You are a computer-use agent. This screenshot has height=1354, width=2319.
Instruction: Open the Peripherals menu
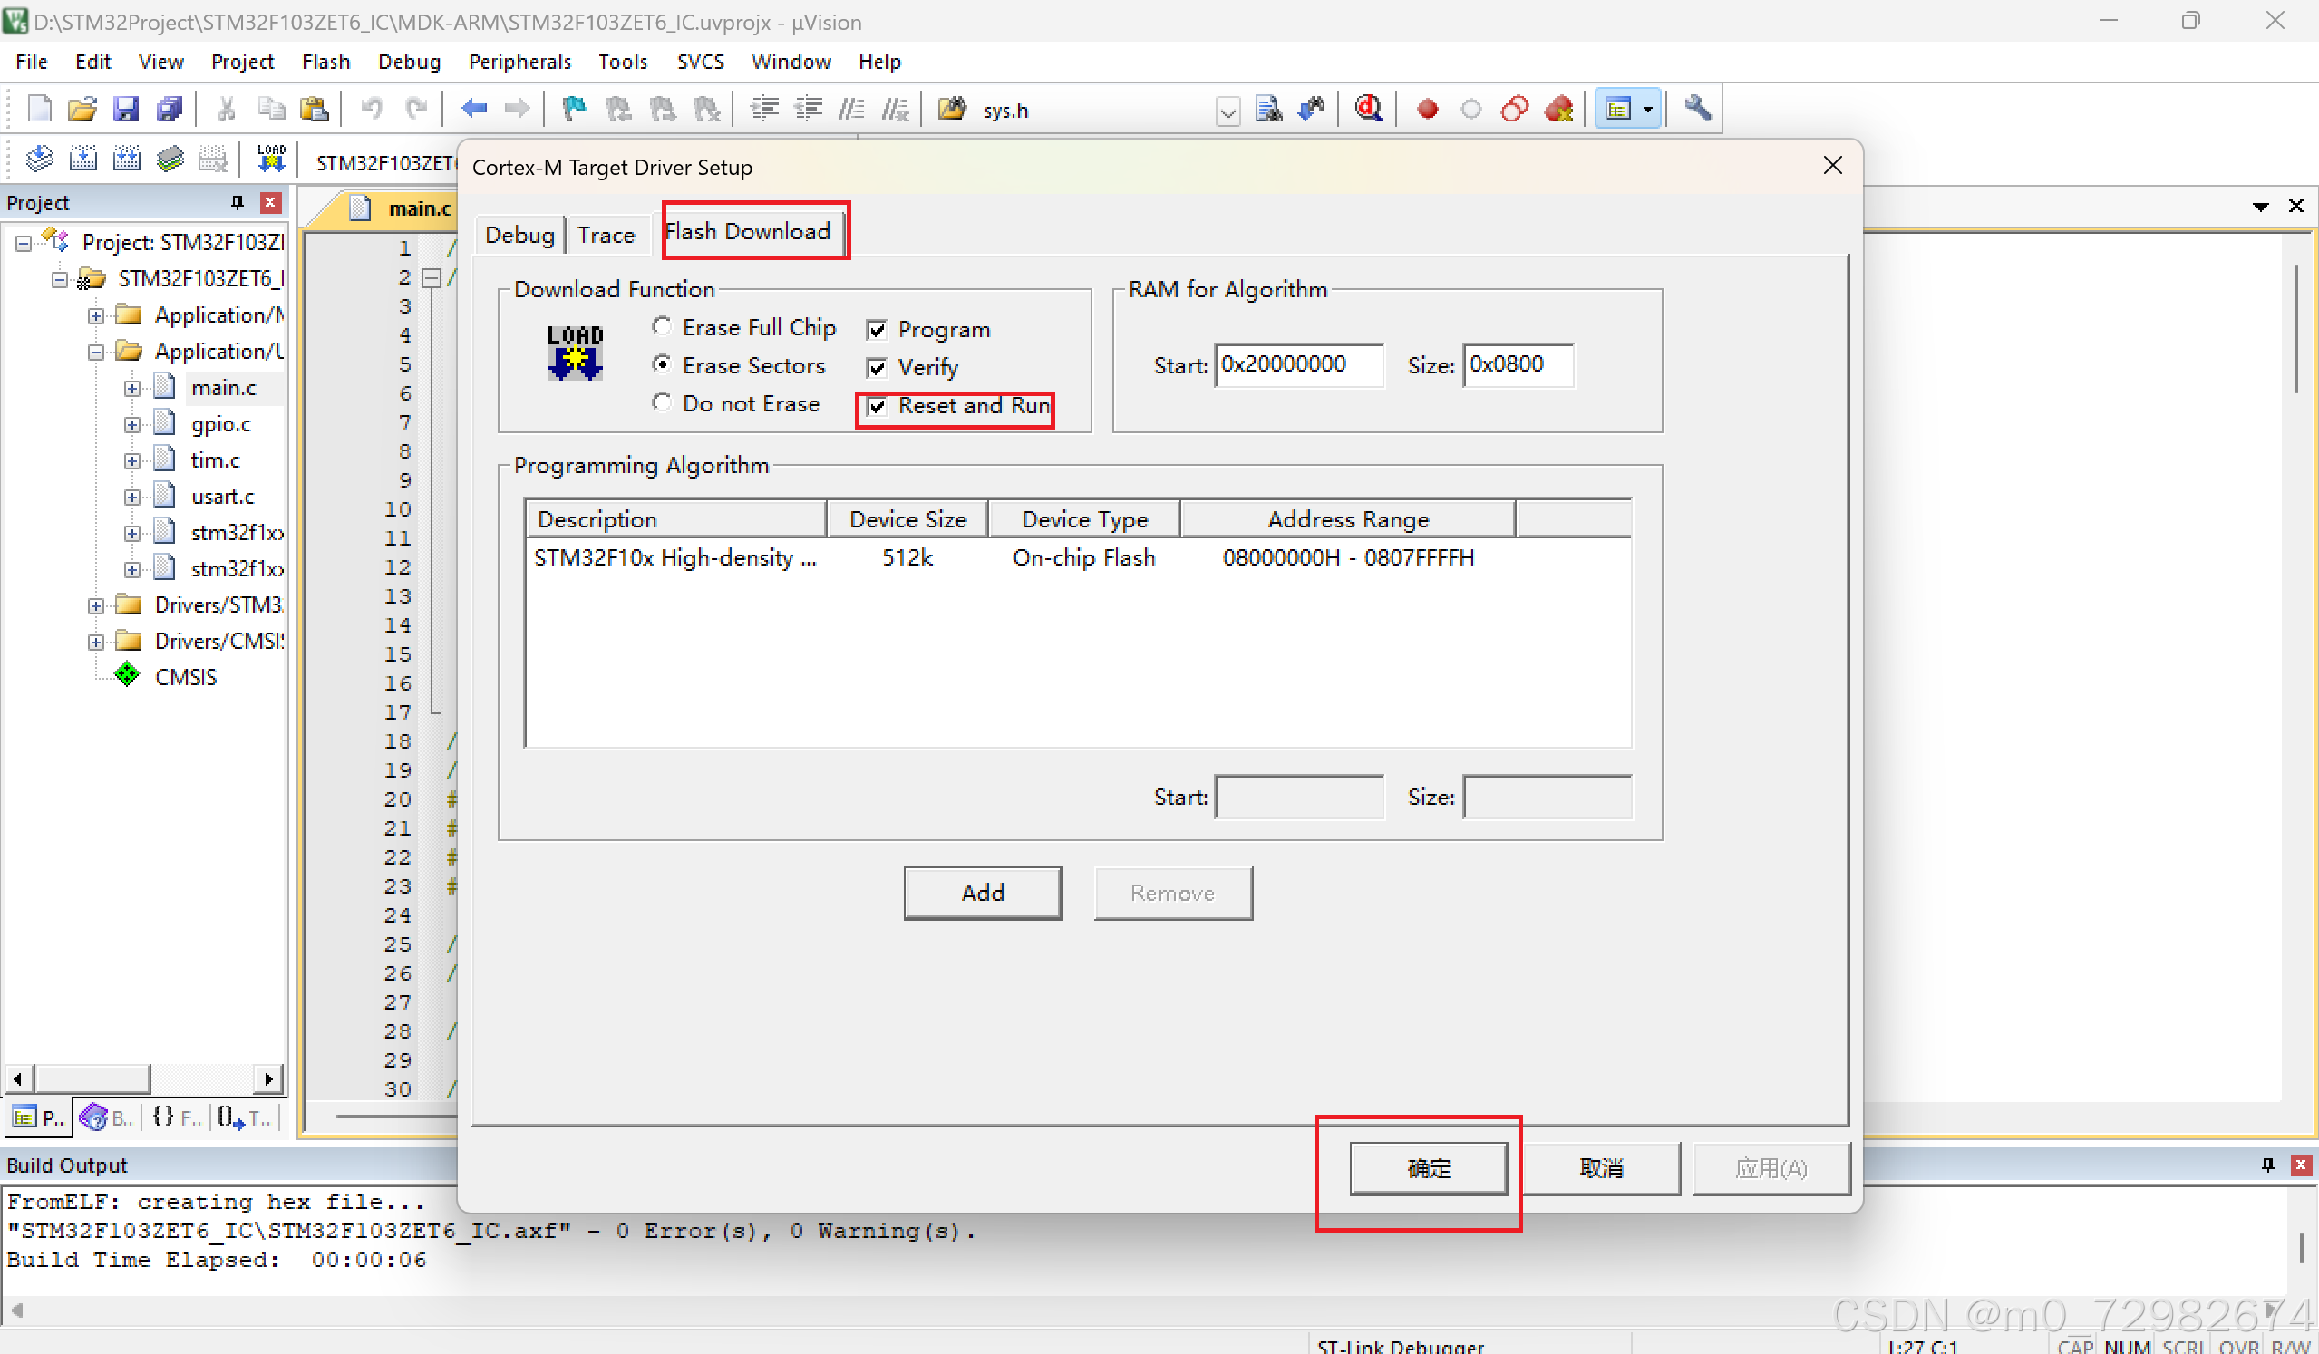[x=519, y=62]
